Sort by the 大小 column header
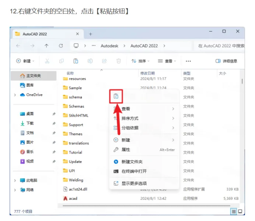 pyautogui.click(x=223, y=73)
